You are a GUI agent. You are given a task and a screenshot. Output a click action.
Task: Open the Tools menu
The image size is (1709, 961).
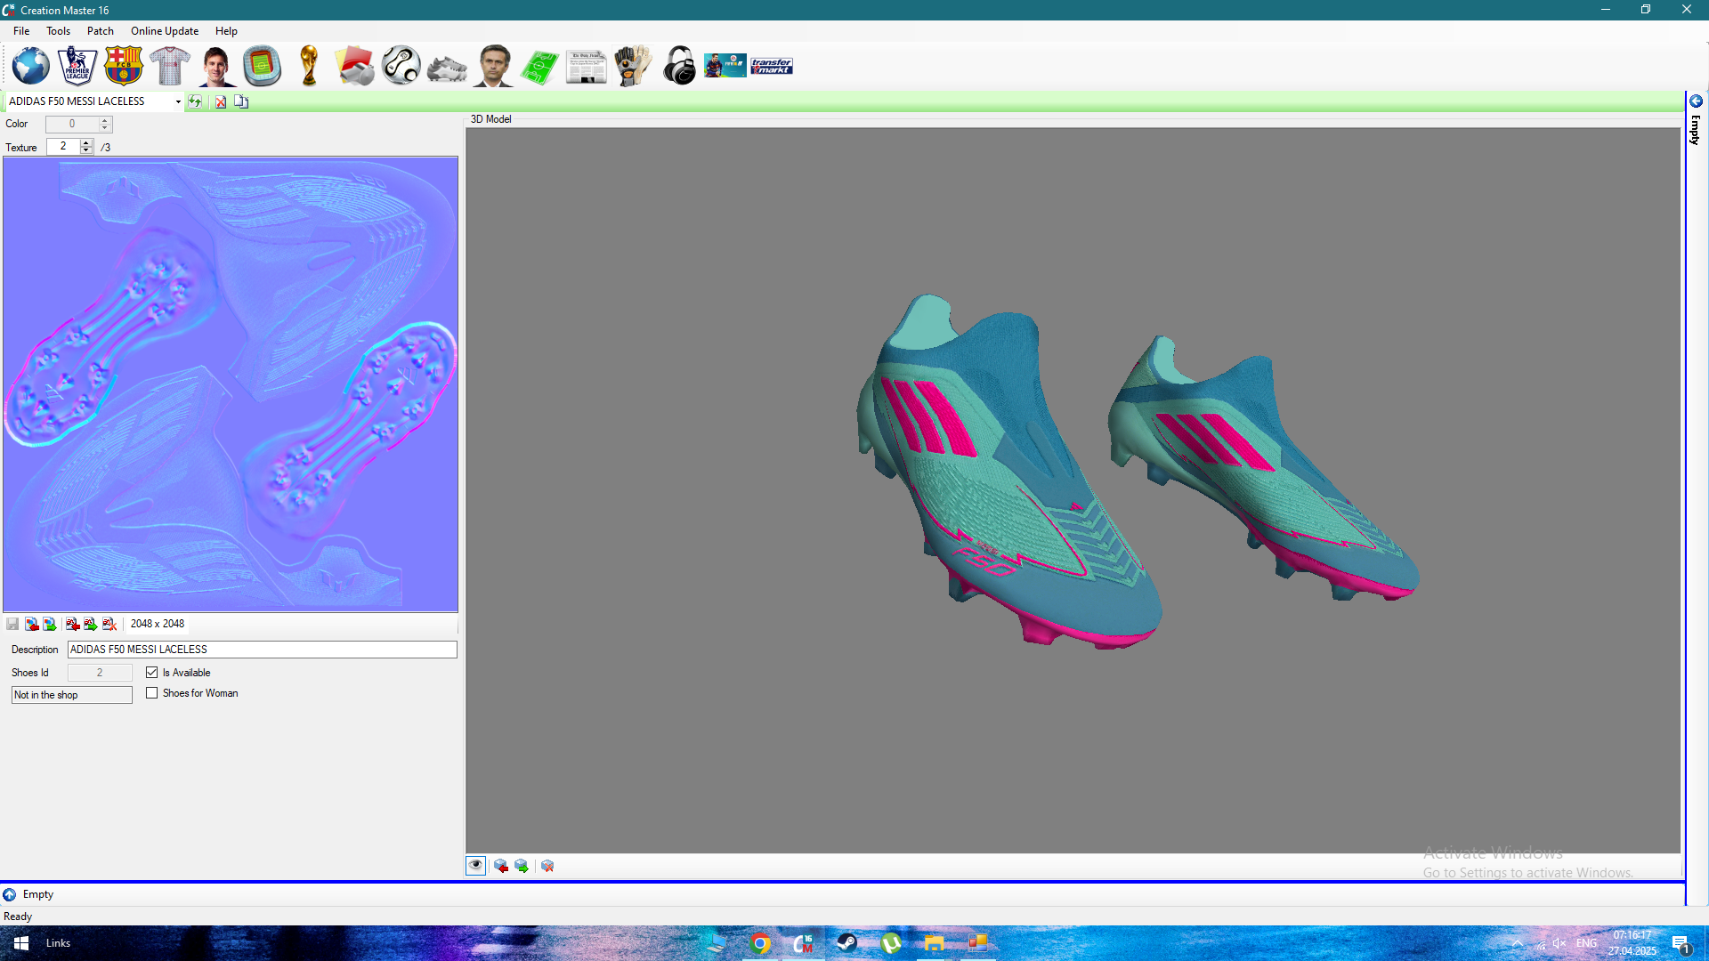click(x=59, y=31)
